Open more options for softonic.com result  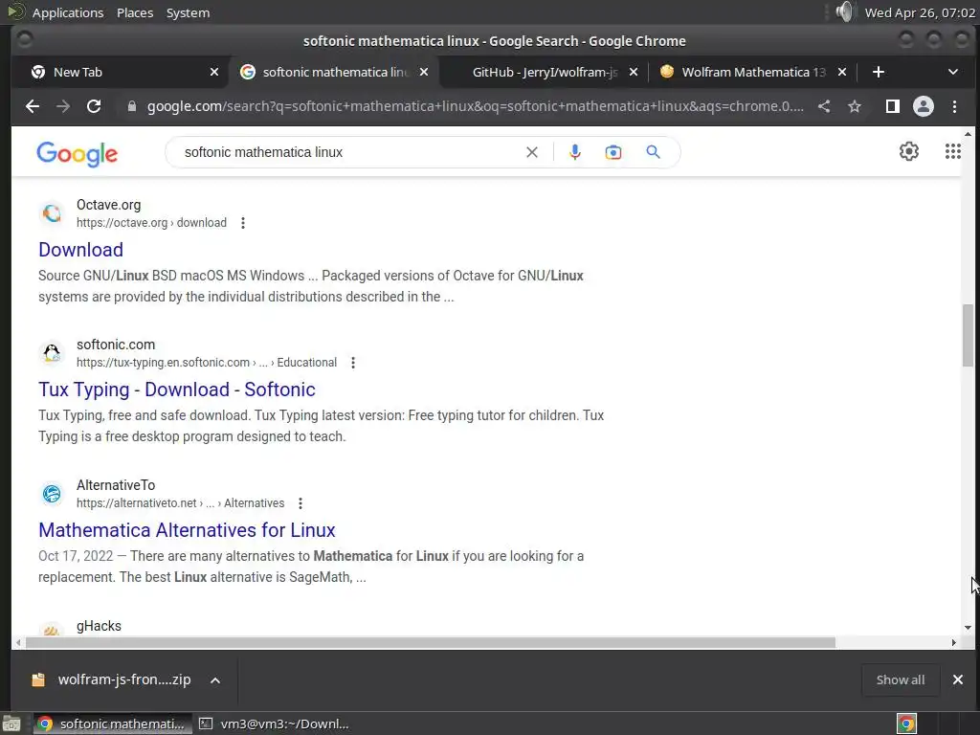(353, 363)
